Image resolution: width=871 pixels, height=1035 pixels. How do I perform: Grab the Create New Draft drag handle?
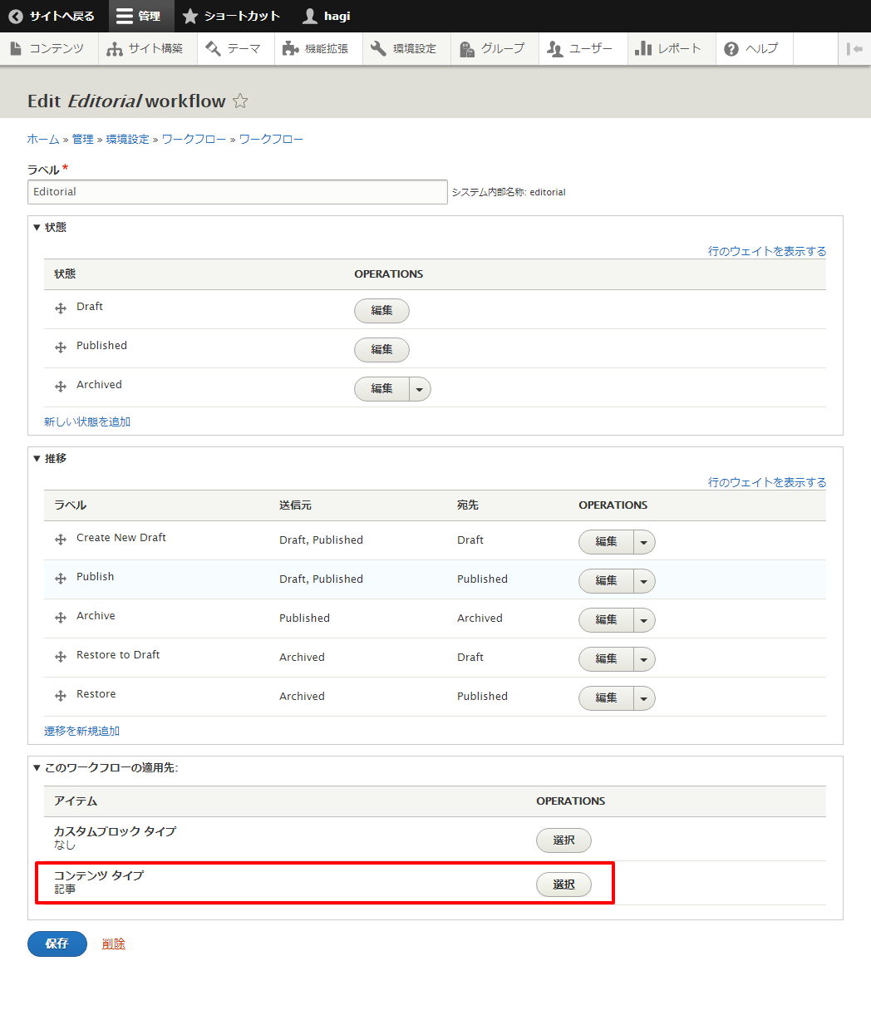pyautogui.click(x=61, y=540)
